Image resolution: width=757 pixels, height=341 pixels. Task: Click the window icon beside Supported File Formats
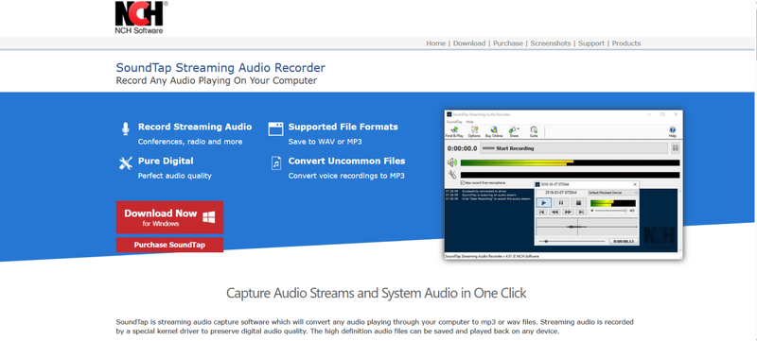[275, 128]
